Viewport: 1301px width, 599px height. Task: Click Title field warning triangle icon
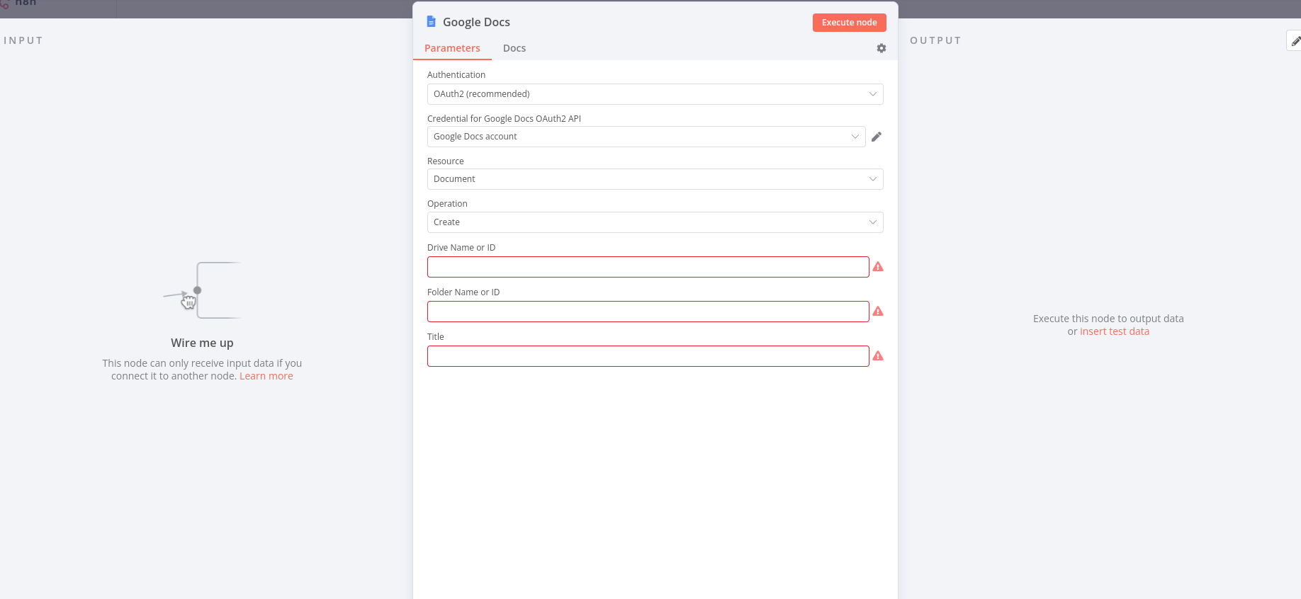pyautogui.click(x=878, y=356)
